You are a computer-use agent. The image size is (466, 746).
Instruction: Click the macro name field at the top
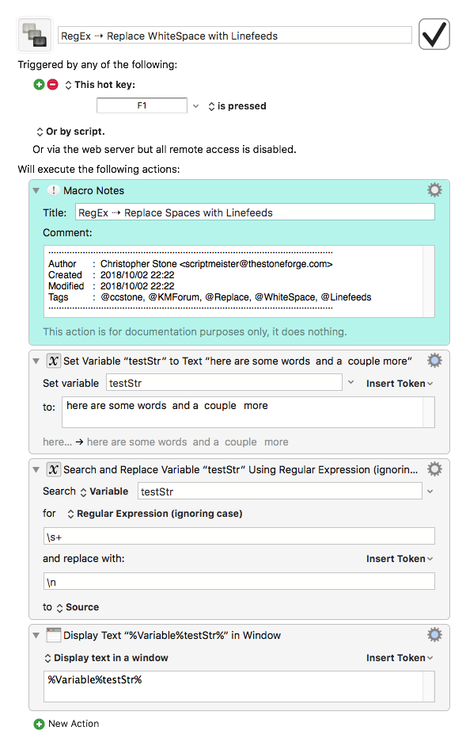click(x=233, y=35)
